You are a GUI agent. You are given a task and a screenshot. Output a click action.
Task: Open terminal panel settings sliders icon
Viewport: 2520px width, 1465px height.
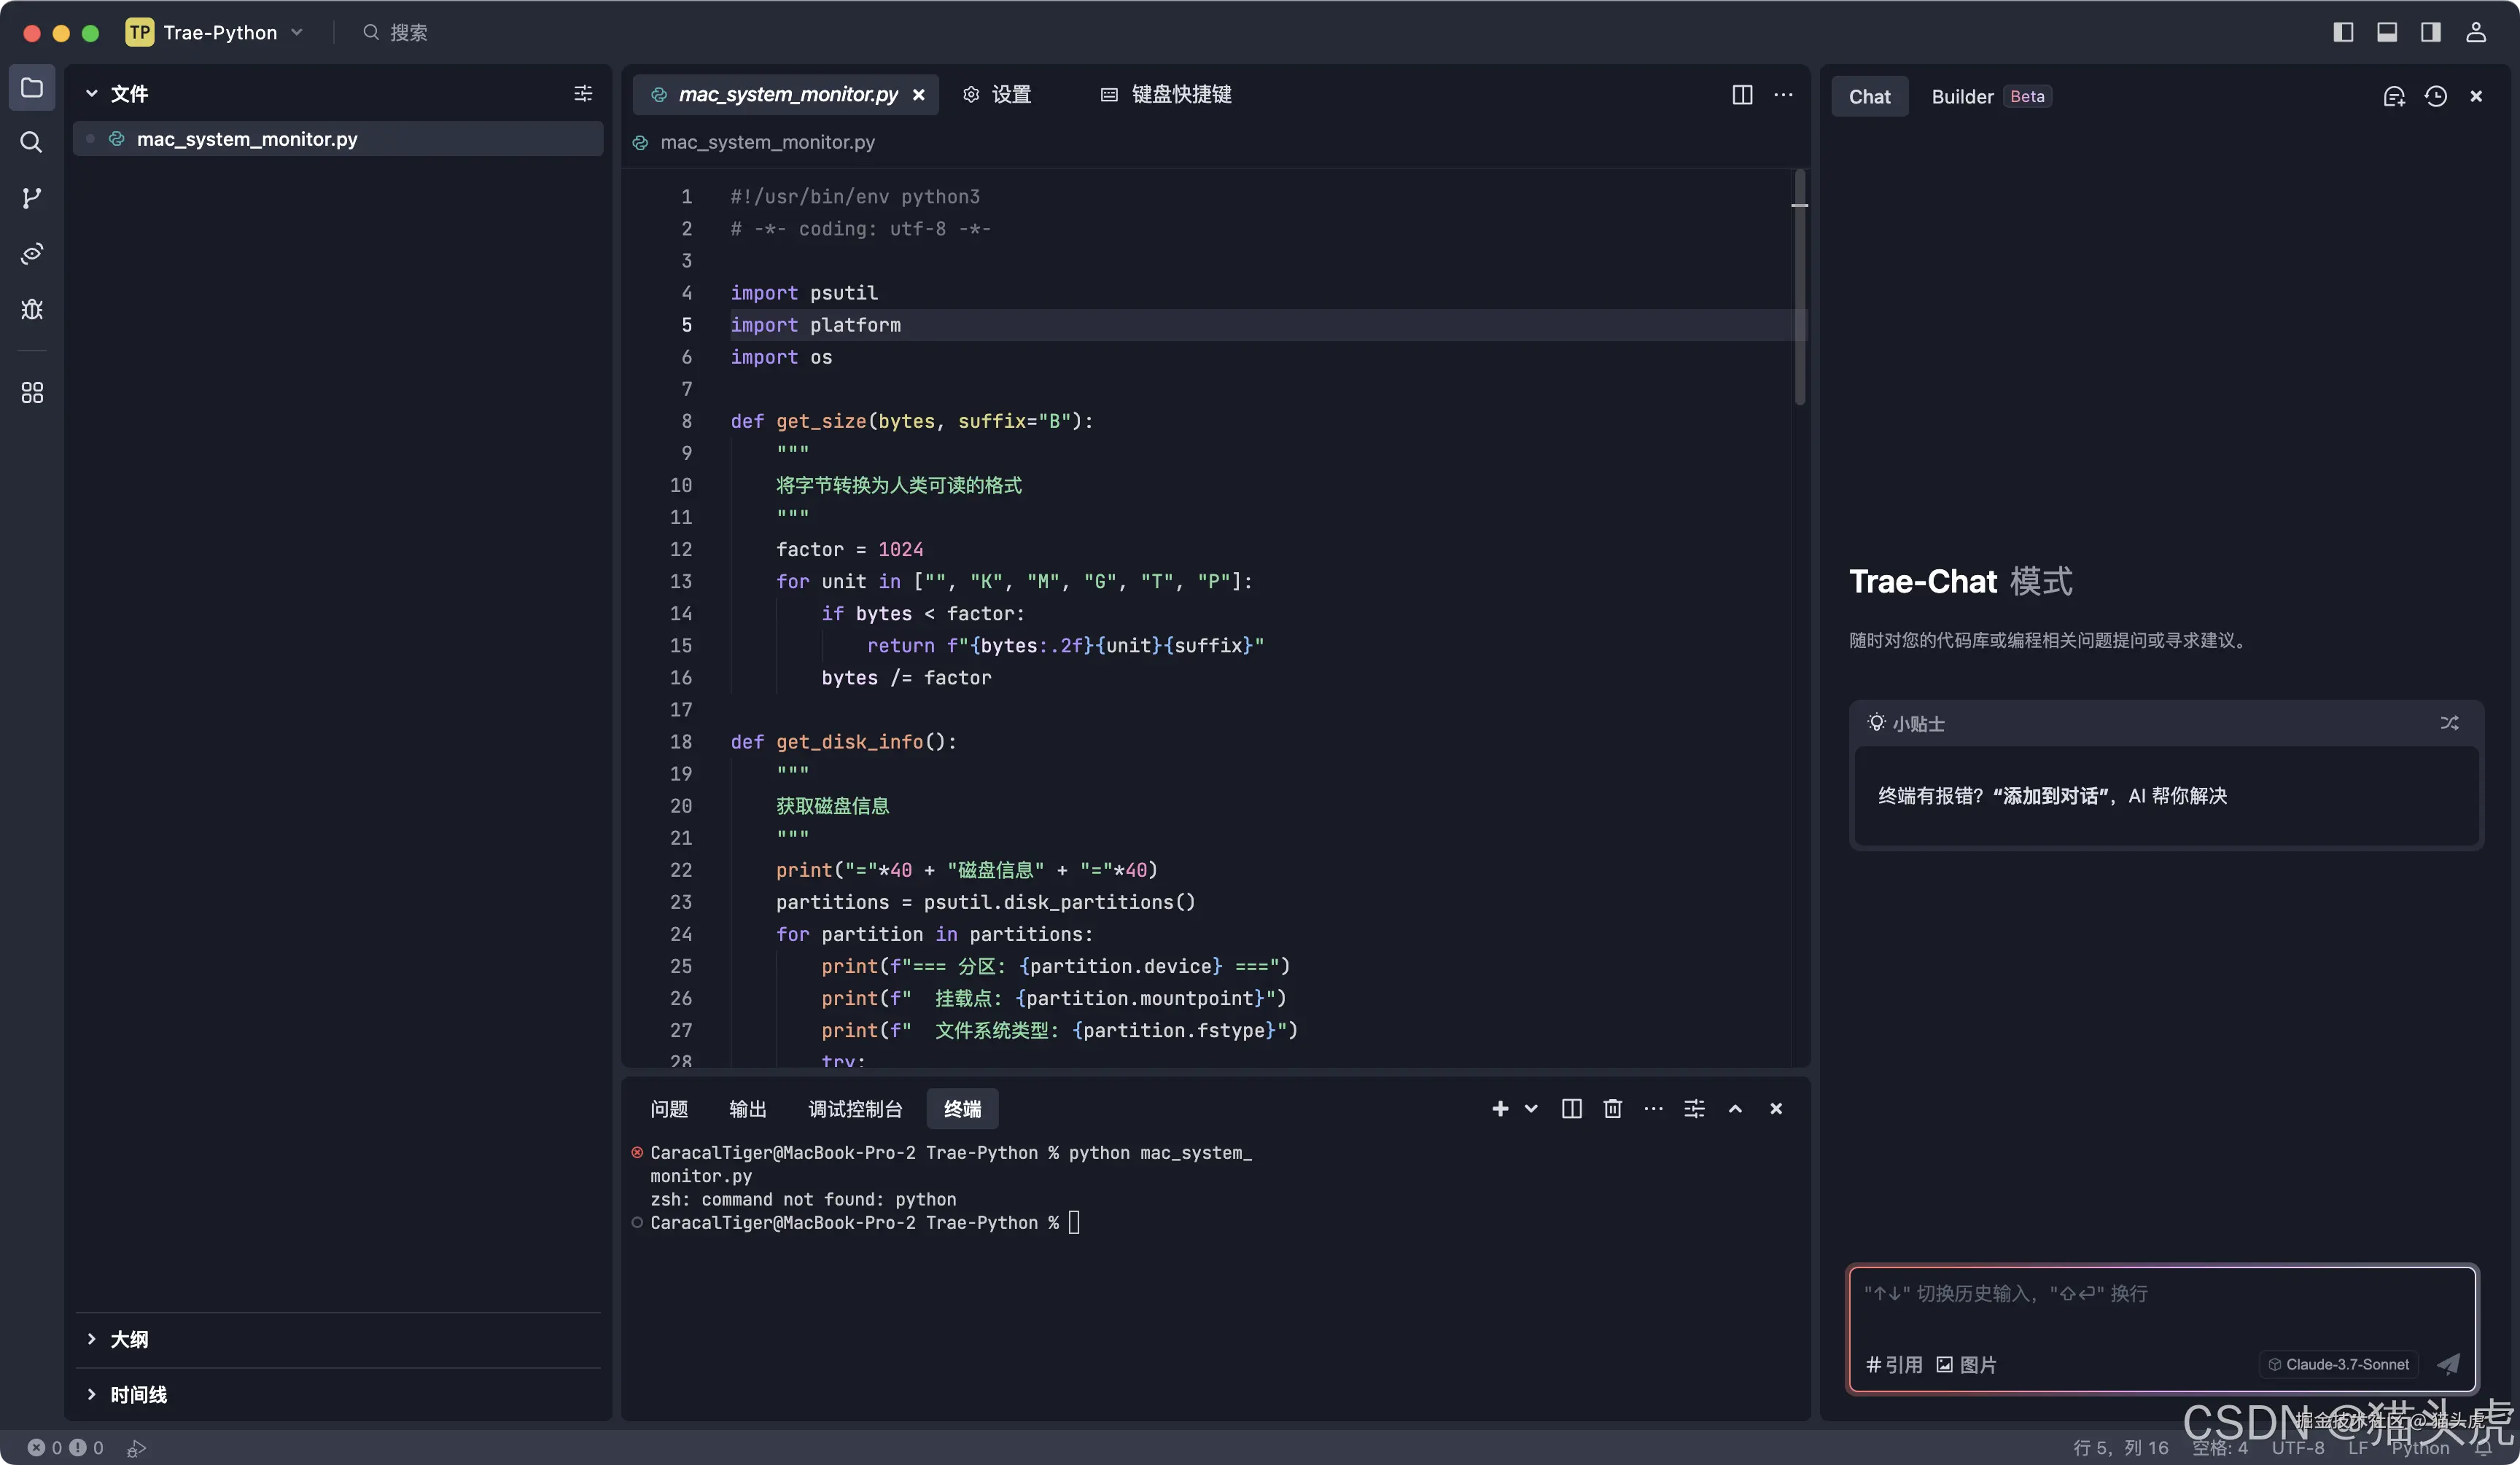pyautogui.click(x=1694, y=1109)
